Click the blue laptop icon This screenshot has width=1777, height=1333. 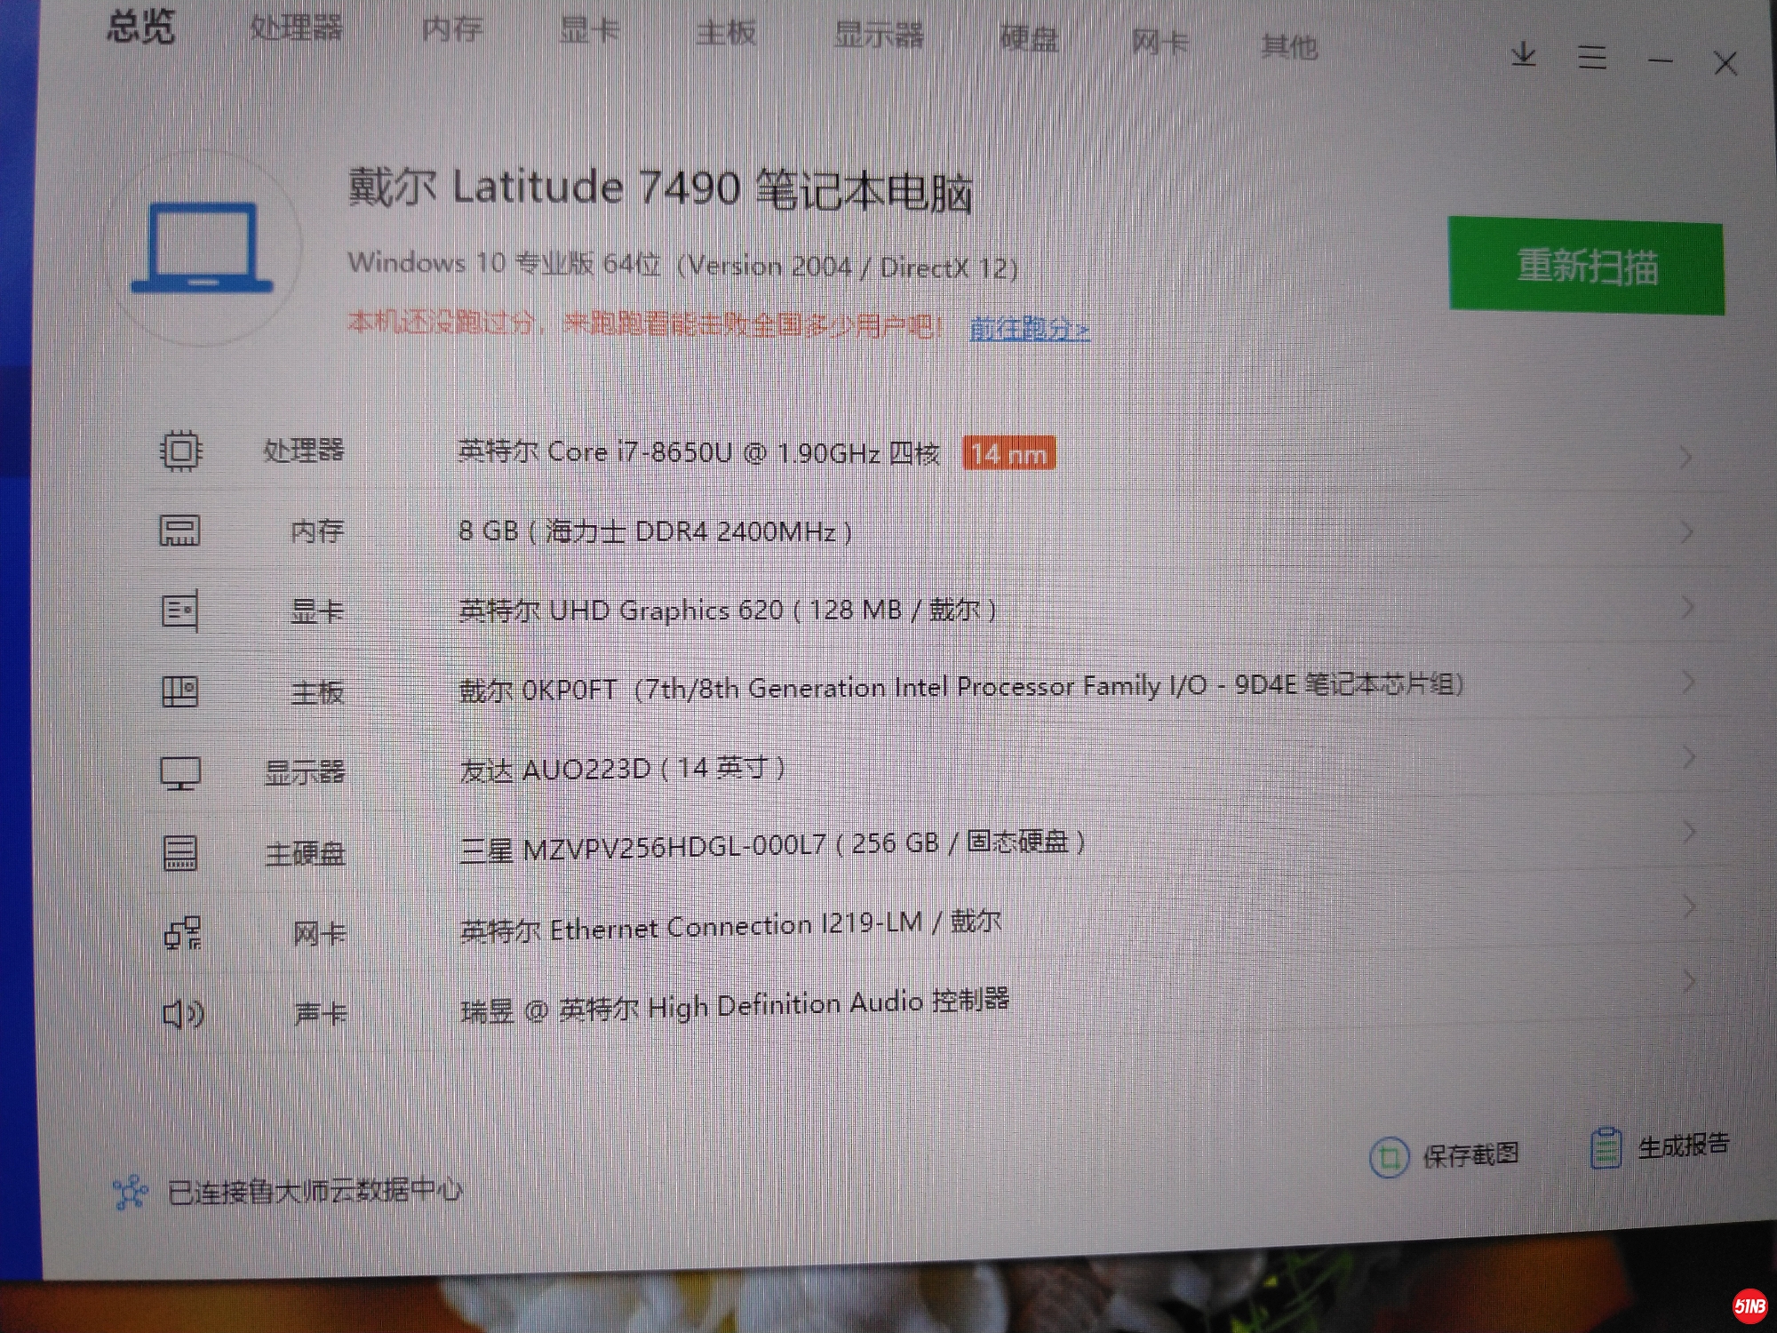click(x=203, y=248)
